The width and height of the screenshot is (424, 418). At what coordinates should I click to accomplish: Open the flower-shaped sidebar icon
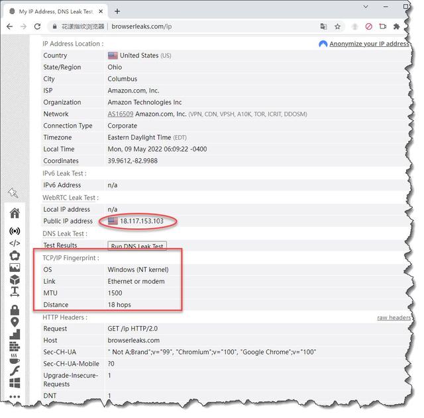(15, 255)
